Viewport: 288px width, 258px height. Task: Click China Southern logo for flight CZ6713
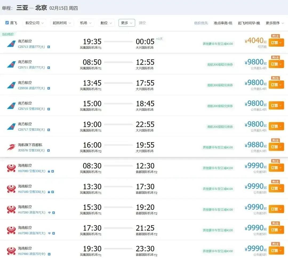point(11,44)
